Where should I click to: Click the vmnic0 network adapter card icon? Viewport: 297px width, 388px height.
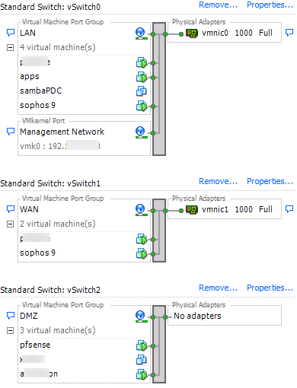pos(192,33)
